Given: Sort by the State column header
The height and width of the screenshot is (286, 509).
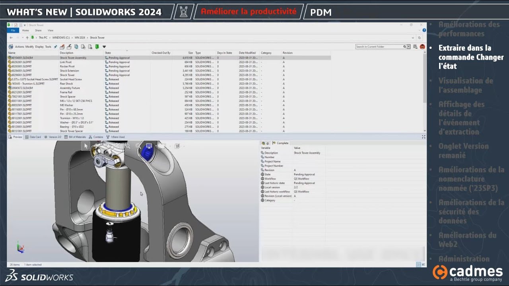Looking at the screenshot, I should click(127, 53).
